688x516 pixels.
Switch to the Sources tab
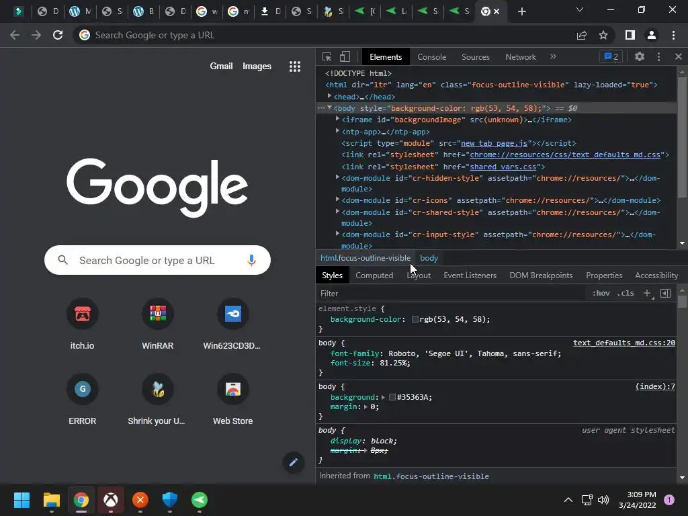(x=475, y=57)
